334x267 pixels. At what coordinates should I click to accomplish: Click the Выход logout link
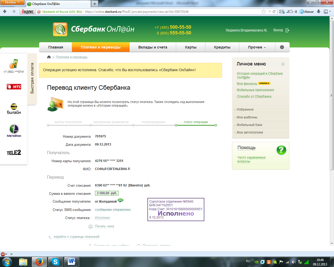278,30
